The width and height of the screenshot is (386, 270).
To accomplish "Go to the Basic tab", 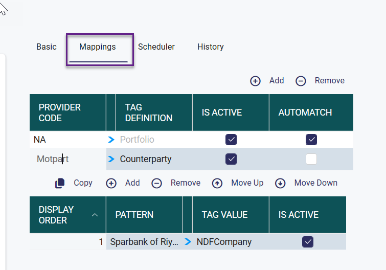I will click(x=47, y=47).
